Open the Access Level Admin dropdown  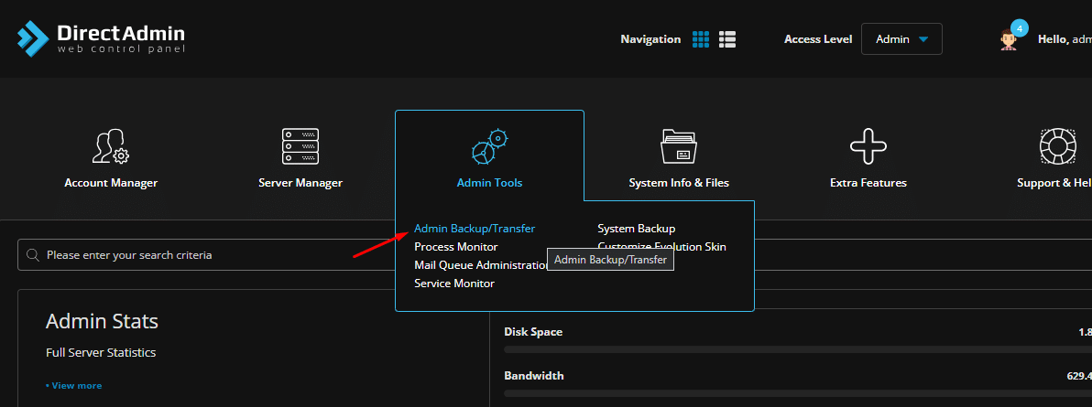pos(901,39)
